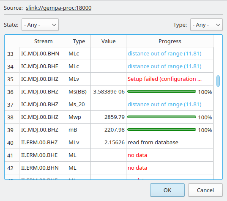Click ML type in row 41
Image resolution: width=227 pixels, height=201 pixels.
coord(79,155)
